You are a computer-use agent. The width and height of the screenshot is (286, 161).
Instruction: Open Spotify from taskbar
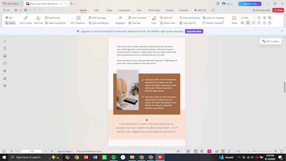114,157
